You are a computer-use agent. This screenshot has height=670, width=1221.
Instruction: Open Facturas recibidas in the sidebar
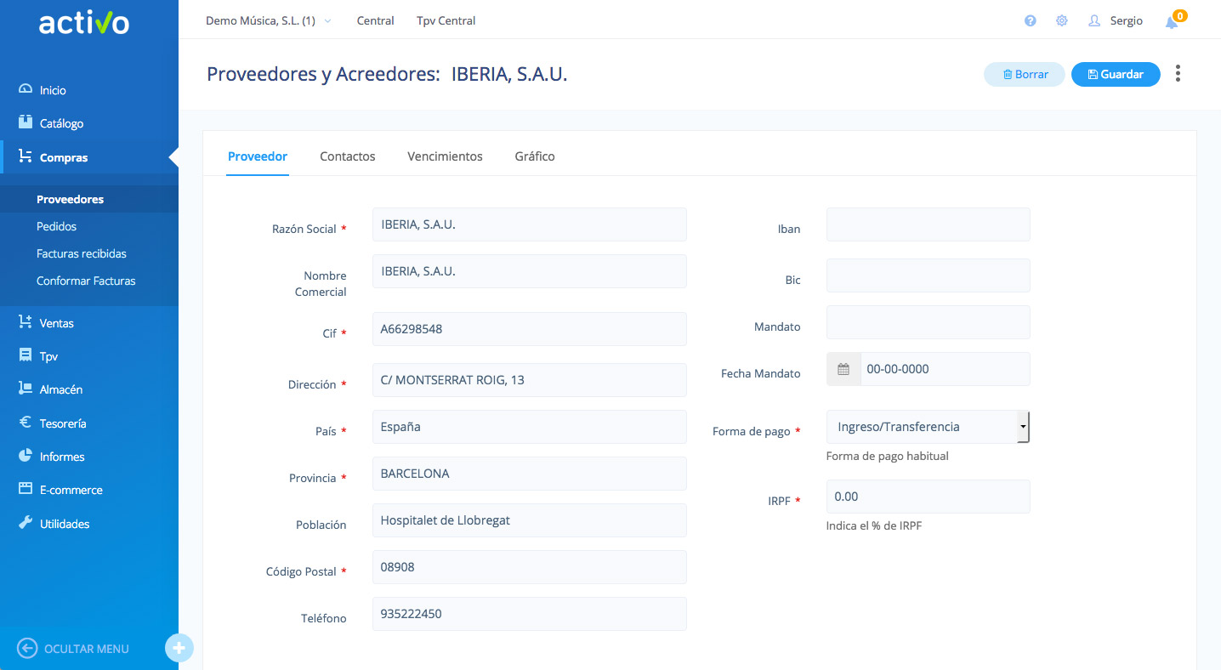(x=82, y=253)
